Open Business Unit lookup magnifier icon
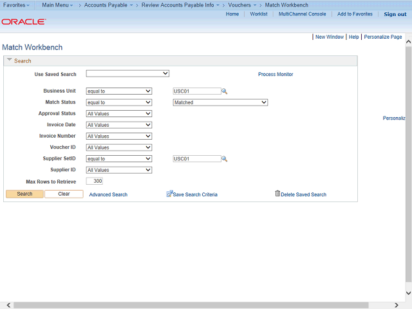 pyautogui.click(x=225, y=91)
